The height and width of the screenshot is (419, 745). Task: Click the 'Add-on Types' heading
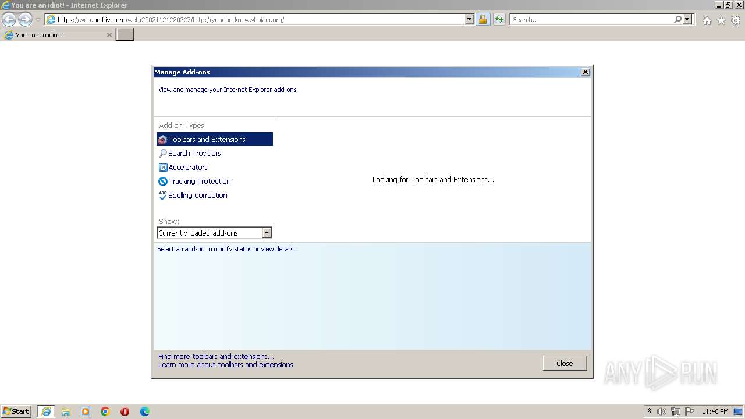coord(182,125)
